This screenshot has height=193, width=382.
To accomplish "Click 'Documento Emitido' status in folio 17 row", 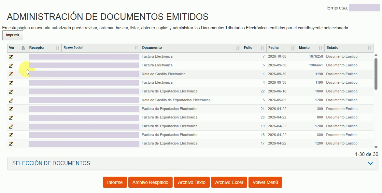I will click(342, 143).
